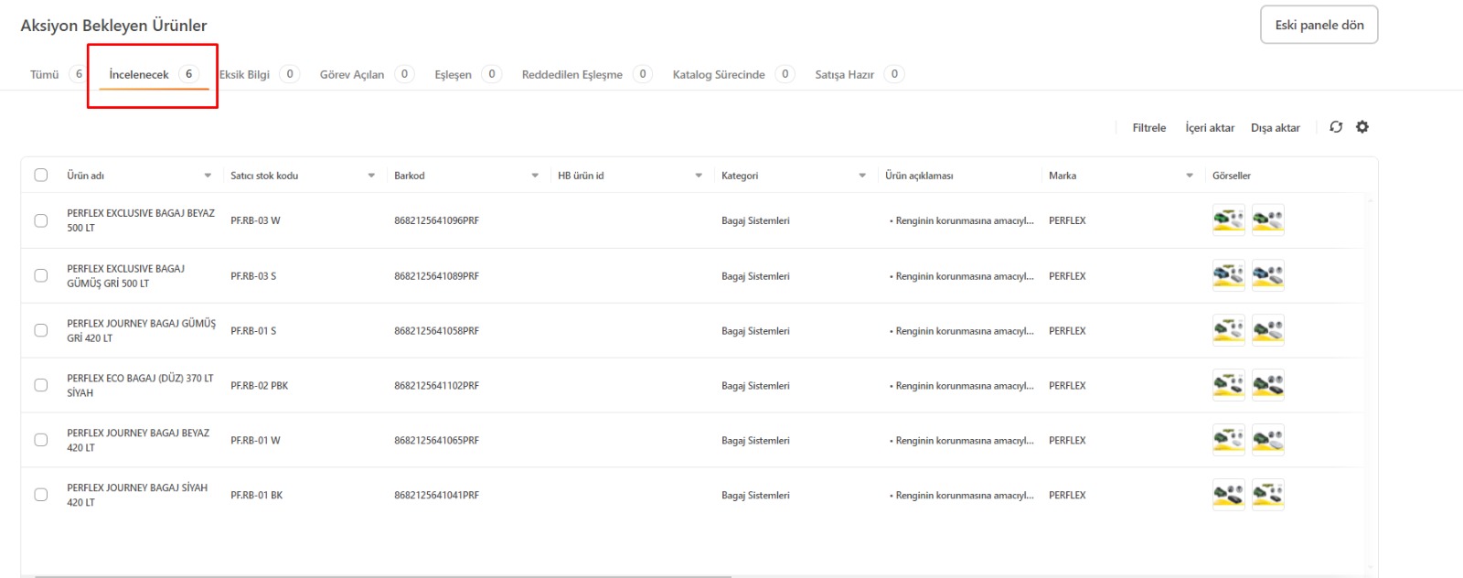Click the Filtrele button
This screenshot has height=578, width=1463.
[x=1148, y=128]
